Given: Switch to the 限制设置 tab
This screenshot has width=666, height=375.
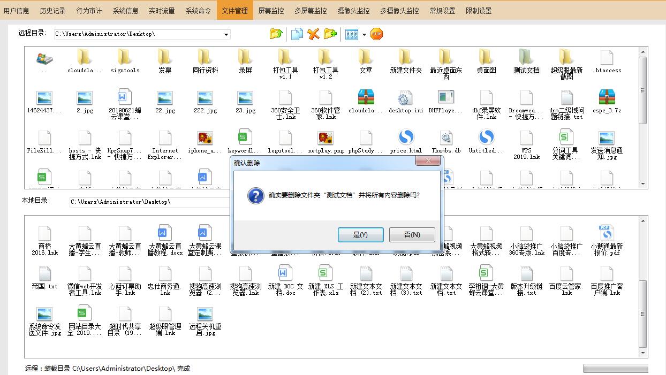Looking at the screenshot, I should [479, 11].
